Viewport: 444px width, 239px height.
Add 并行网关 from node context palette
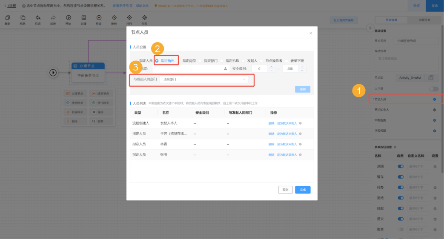point(101,103)
